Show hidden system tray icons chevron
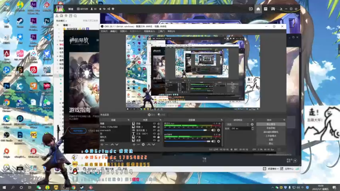This screenshot has width=340, height=191. [272, 188]
